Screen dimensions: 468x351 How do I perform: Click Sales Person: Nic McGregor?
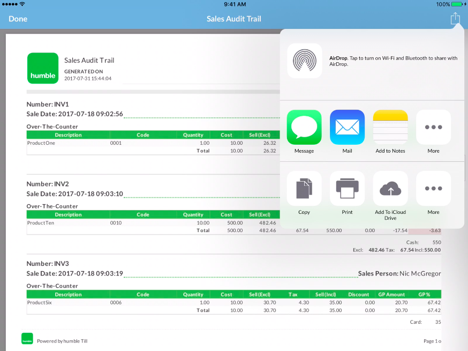(399, 274)
